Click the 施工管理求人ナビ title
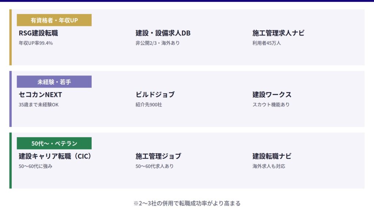 click(278, 33)
